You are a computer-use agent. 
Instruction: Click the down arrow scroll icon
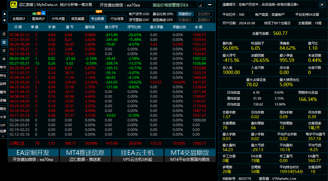pos(5,20)
